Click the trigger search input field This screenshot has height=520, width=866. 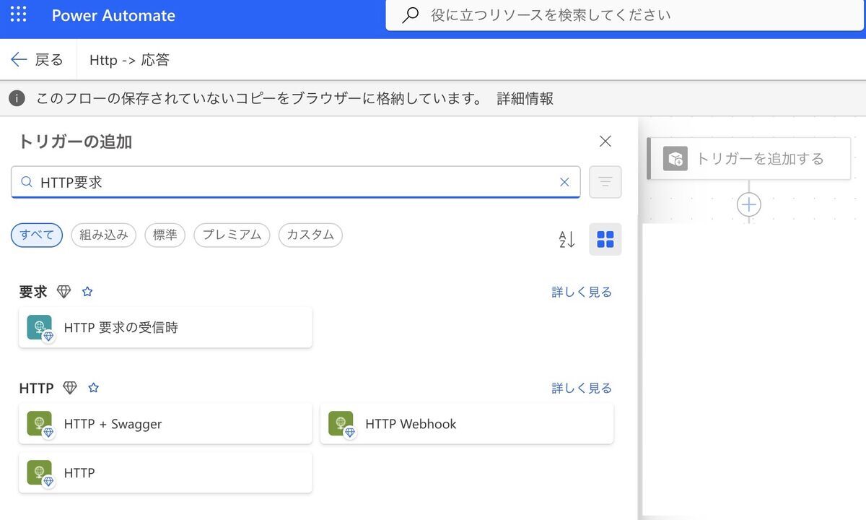296,183
